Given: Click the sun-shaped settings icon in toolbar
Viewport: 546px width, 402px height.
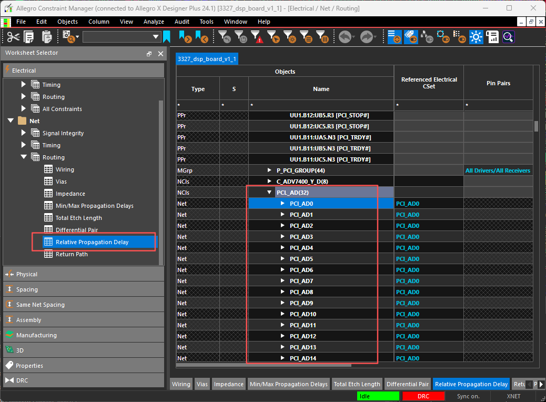Looking at the screenshot, I should coord(477,37).
